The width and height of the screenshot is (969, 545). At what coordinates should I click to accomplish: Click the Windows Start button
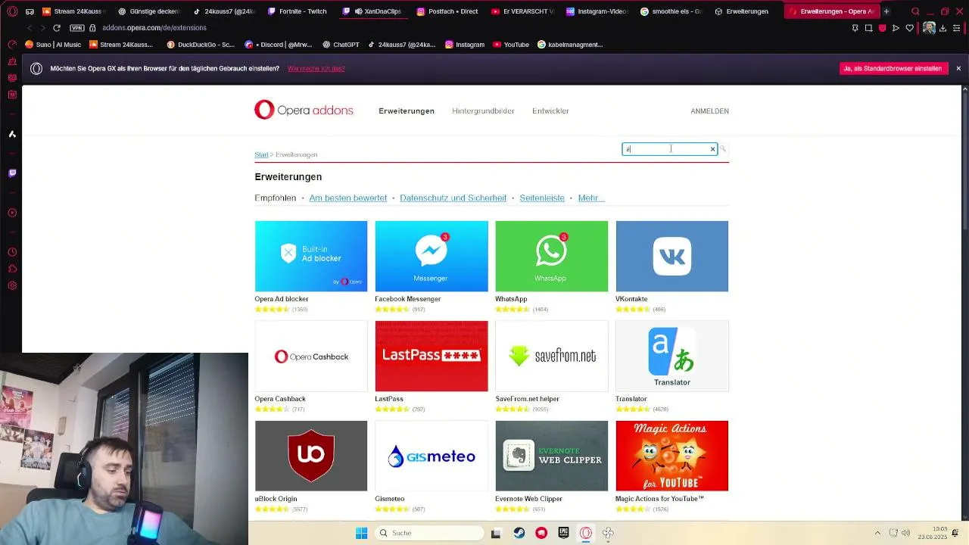(361, 533)
